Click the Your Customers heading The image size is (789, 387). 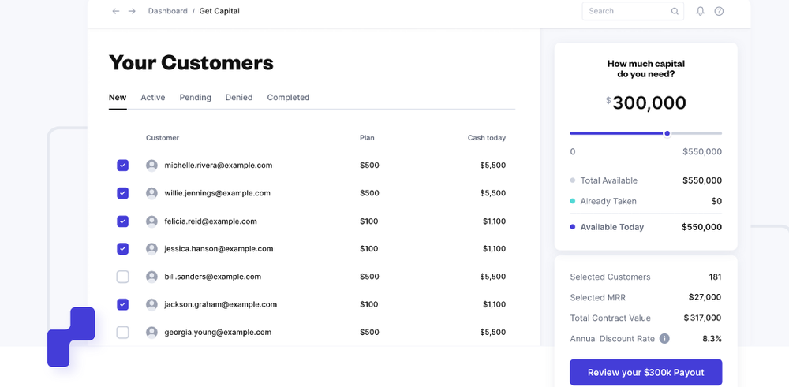191,63
